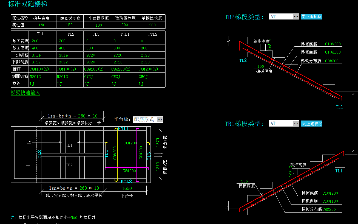This screenshot has height=224, width=358.
Task: Select the PTL1 拉筋 cell LJ
Action: click(114, 84)
